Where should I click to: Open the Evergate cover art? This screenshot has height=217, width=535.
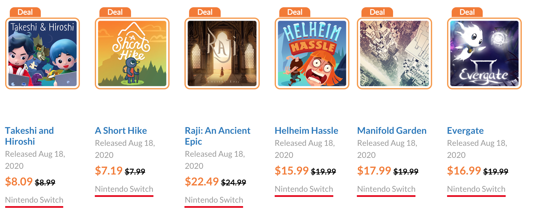(484, 53)
